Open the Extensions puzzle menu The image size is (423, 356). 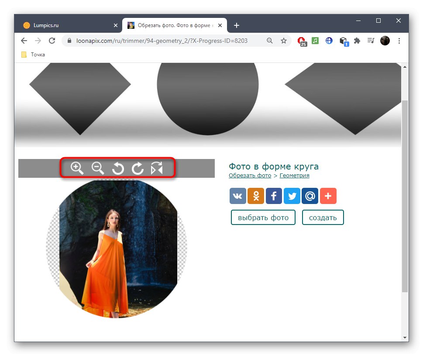pos(357,41)
